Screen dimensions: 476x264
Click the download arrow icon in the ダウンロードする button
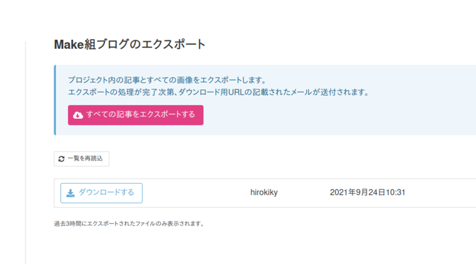coord(70,193)
